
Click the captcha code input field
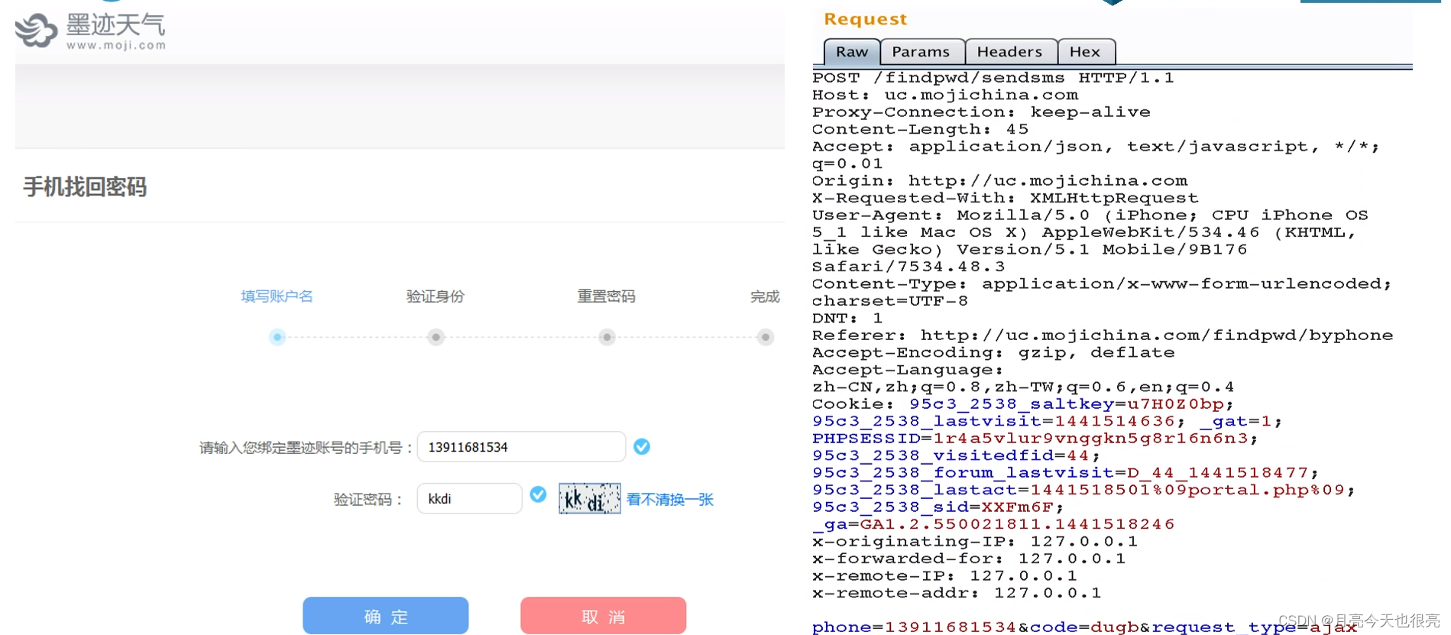tap(469, 498)
